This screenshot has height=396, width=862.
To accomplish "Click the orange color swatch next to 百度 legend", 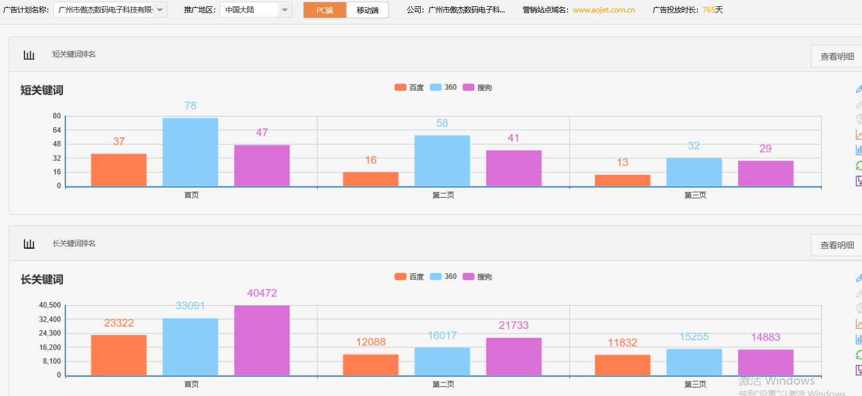I will (x=400, y=87).
